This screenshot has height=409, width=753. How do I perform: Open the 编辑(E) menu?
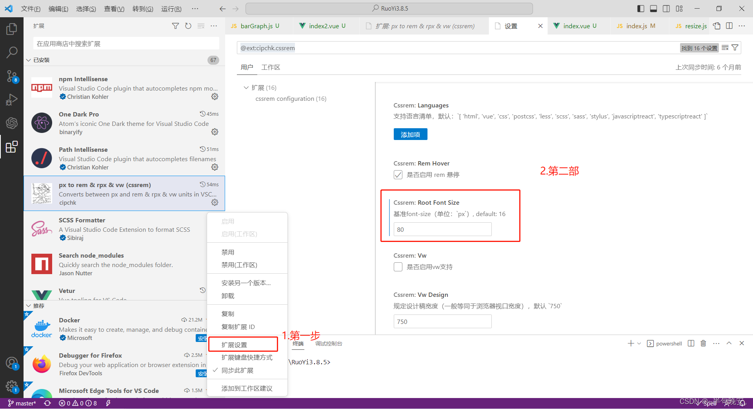pyautogui.click(x=58, y=9)
